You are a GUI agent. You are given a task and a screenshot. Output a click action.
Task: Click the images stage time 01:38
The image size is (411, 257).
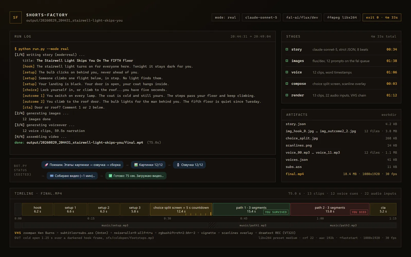pyautogui.click(x=392, y=61)
